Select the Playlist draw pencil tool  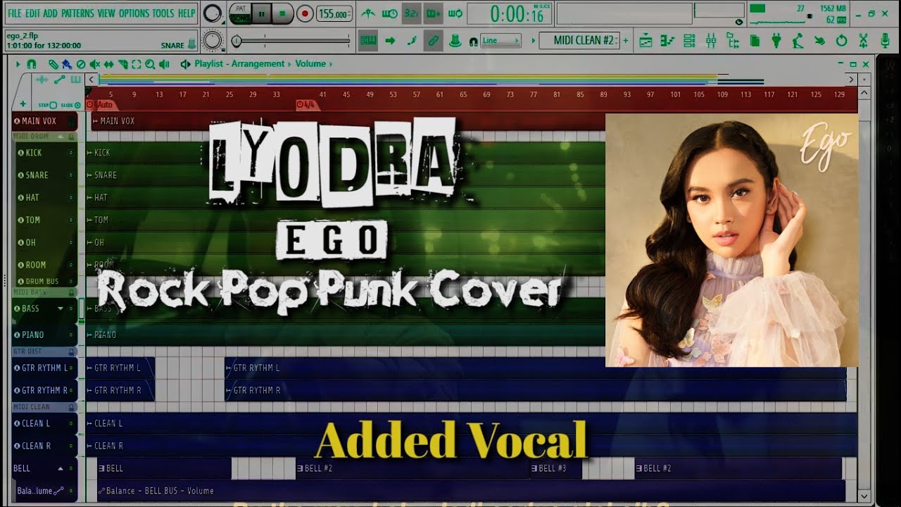pos(53,64)
